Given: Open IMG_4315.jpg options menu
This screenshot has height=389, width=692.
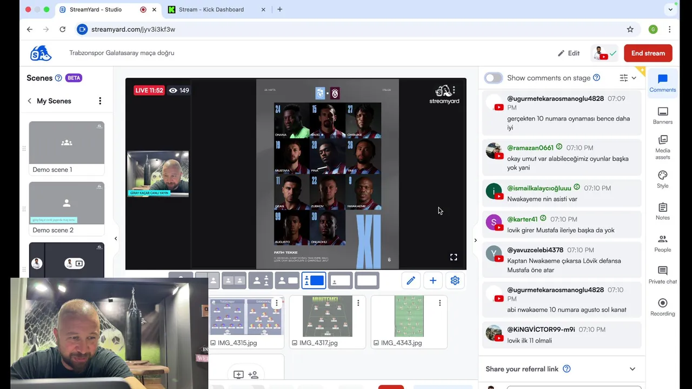Looking at the screenshot, I should click(x=276, y=303).
